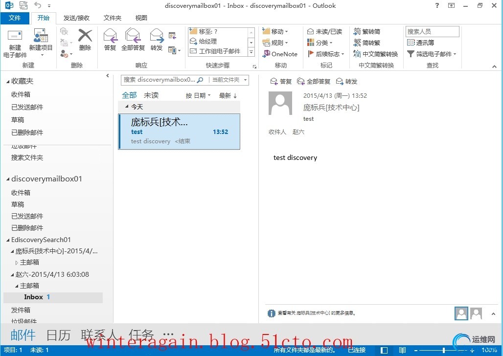Screen dimensions: 503x356
Task: Click the New Email (新建电子邮件) icon
Action: click(15, 44)
